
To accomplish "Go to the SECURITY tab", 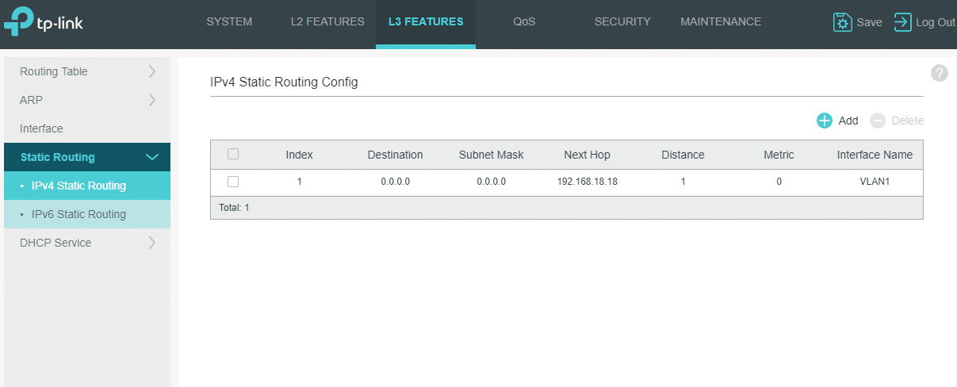I will tap(622, 22).
